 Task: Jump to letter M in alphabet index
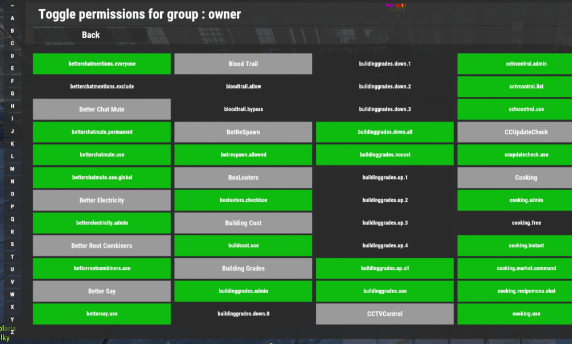[x=12, y=169]
